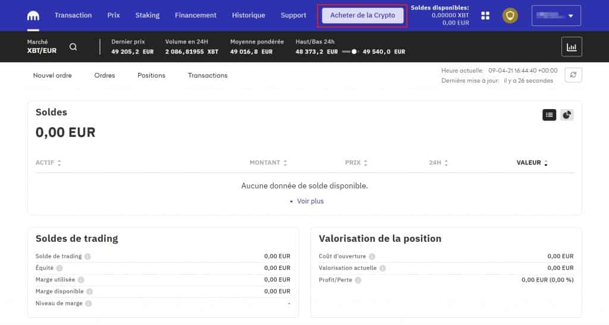Go to the Staking page
The width and height of the screenshot is (609, 325).
[x=147, y=15]
